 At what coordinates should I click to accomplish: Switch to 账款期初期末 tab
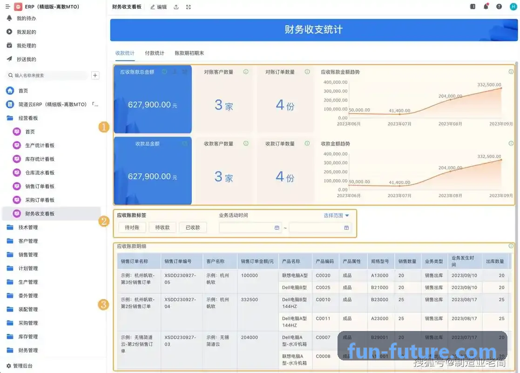189,53
